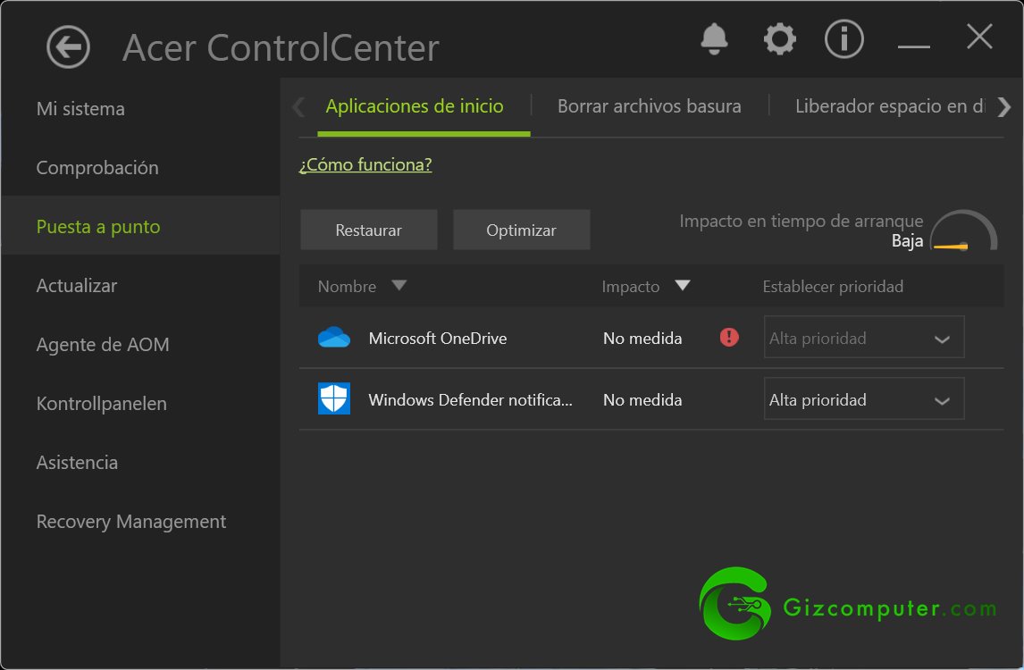Click the Optimizar button
Screen dimensions: 1024x670
pyautogui.click(x=521, y=230)
